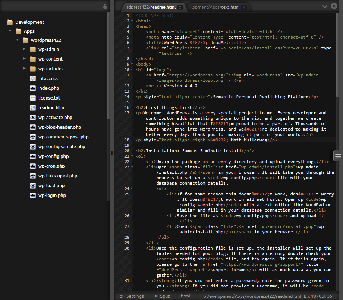Click the circular X icon at top right
The width and height of the screenshot is (343, 300).
(334, 6)
